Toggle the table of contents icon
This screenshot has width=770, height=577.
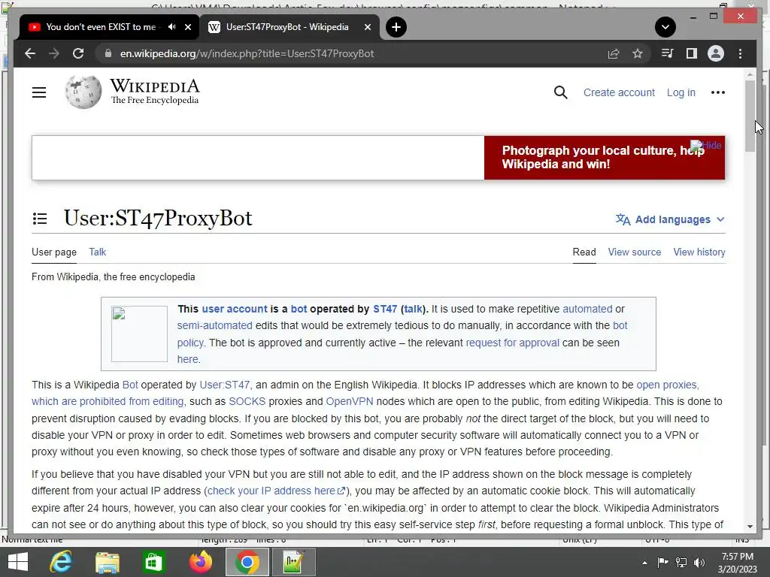point(40,219)
